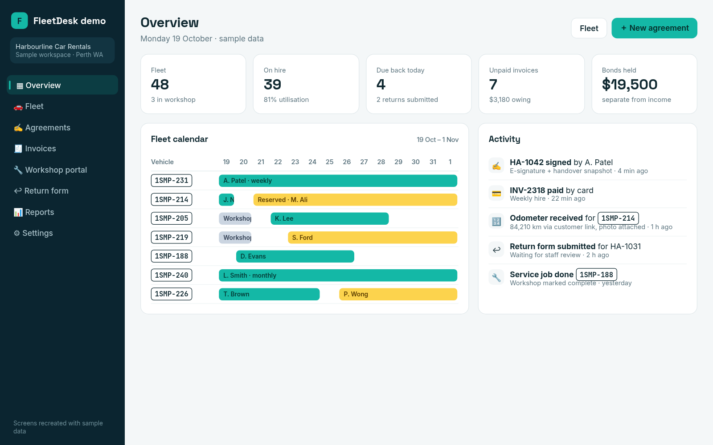Select the K. Lee booking bar
This screenshot has width=713, height=445.
pyautogui.click(x=330, y=218)
